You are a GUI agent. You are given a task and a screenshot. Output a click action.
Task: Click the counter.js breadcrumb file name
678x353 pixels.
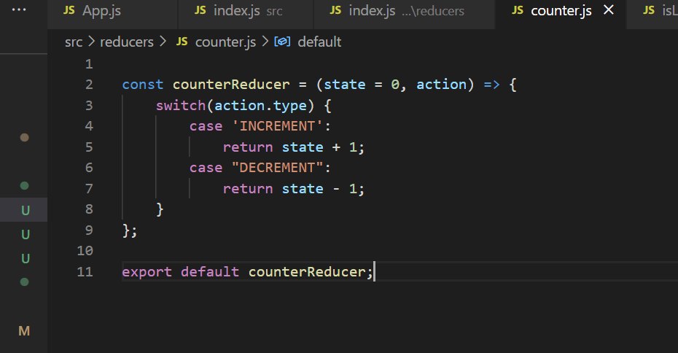coord(224,42)
